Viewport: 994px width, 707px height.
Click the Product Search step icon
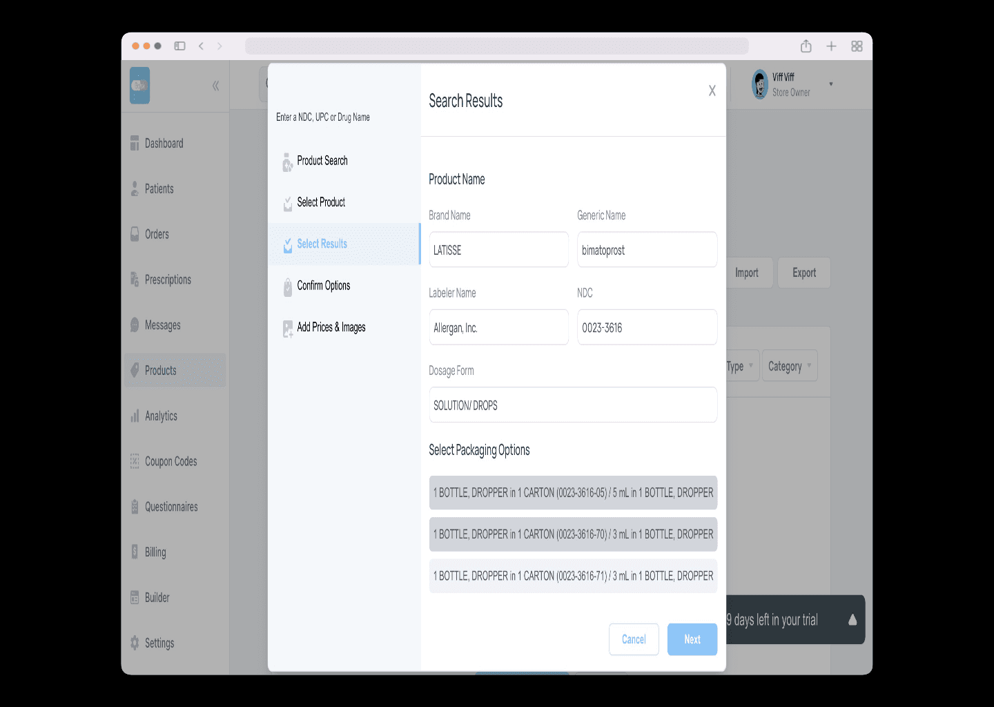tap(288, 163)
